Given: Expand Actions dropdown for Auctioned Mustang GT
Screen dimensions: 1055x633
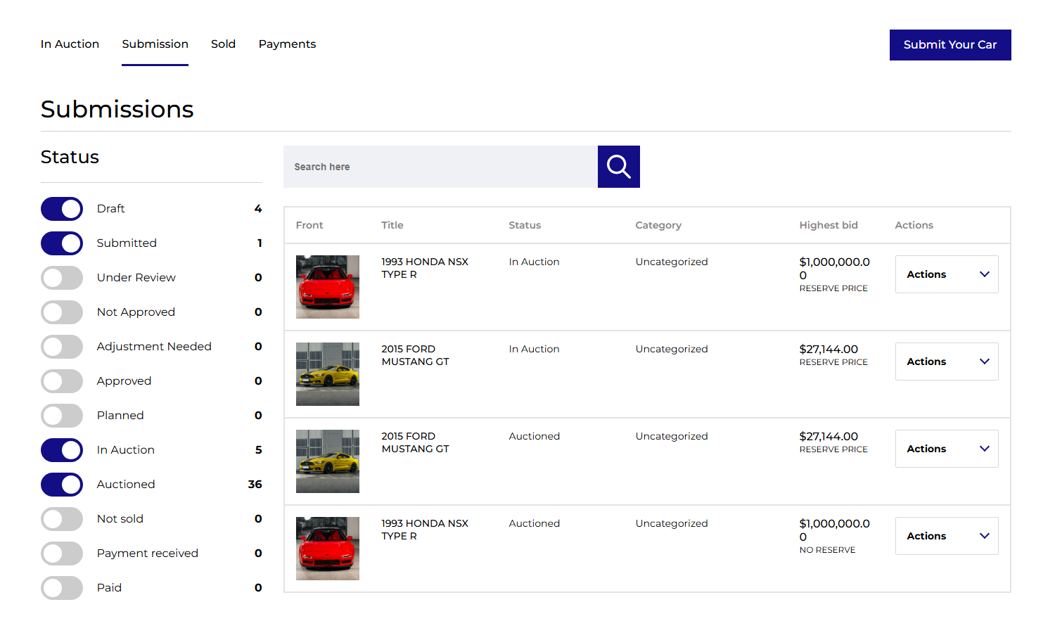Looking at the screenshot, I should point(947,449).
